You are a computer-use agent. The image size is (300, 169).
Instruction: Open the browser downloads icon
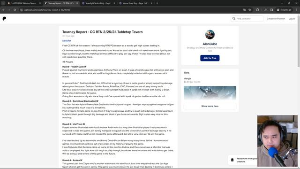click(x=266, y=10)
